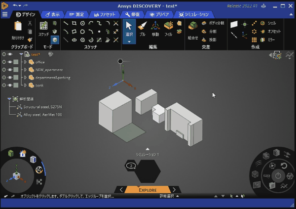Open the 測定 Measure tab
296x209 pixels.
click(76, 14)
